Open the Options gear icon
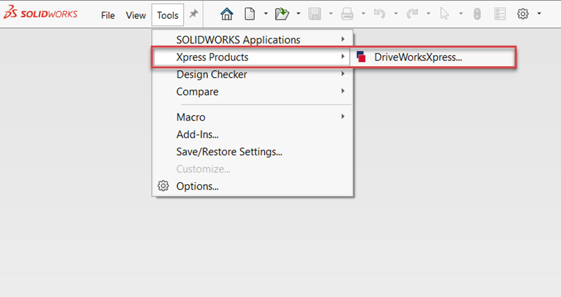The height and width of the screenshot is (297, 561). (523, 13)
